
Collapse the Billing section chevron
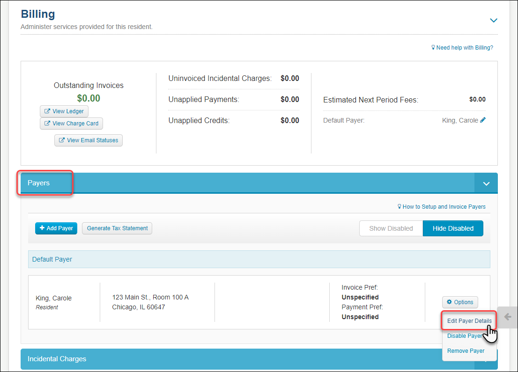(493, 21)
